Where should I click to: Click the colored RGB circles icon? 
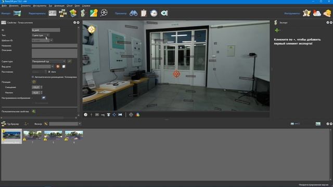tap(137, 115)
